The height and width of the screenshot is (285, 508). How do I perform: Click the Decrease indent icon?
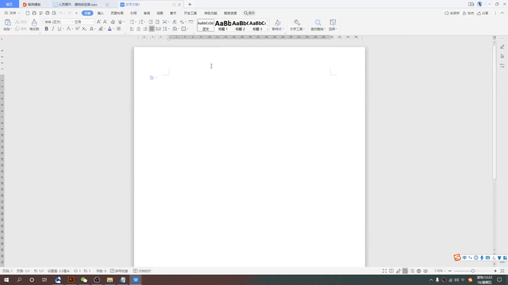click(150, 22)
